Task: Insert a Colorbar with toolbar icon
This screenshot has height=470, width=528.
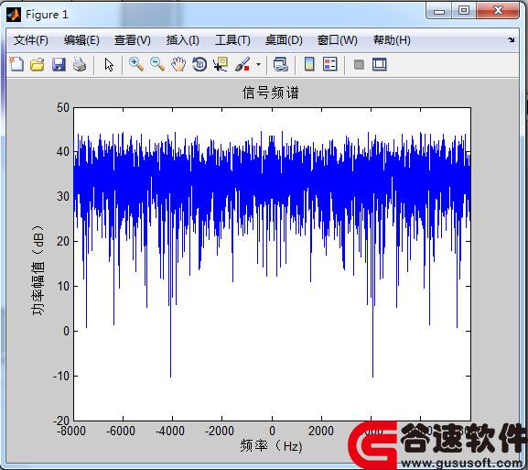Action: click(x=309, y=64)
